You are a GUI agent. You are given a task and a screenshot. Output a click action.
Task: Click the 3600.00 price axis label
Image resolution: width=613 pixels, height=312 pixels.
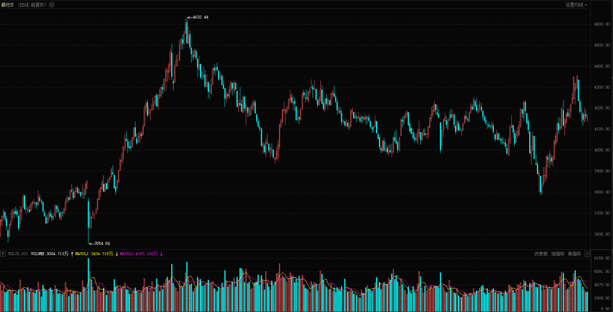(602, 235)
